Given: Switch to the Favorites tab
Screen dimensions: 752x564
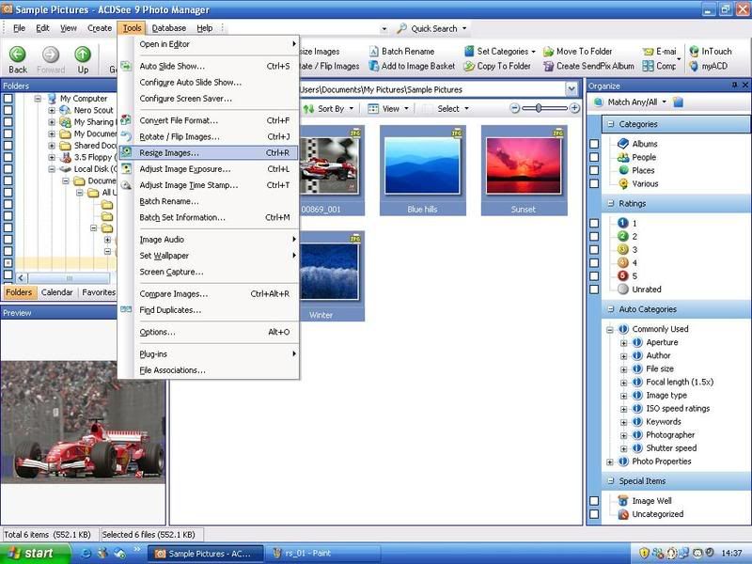Looking at the screenshot, I should [x=99, y=292].
